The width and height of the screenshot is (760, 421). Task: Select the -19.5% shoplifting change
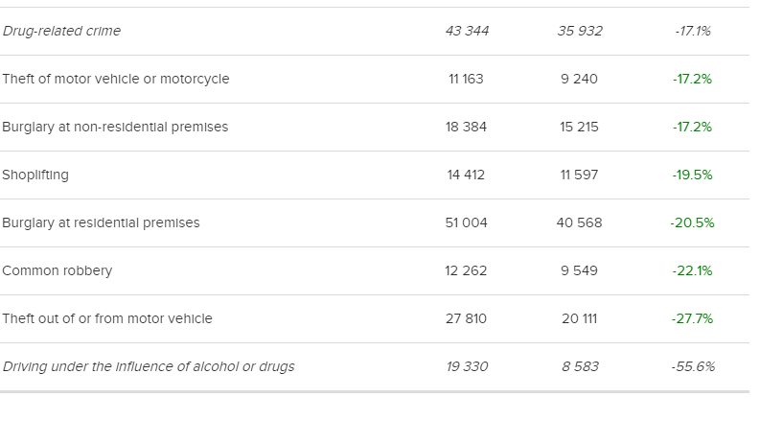click(x=692, y=175)
